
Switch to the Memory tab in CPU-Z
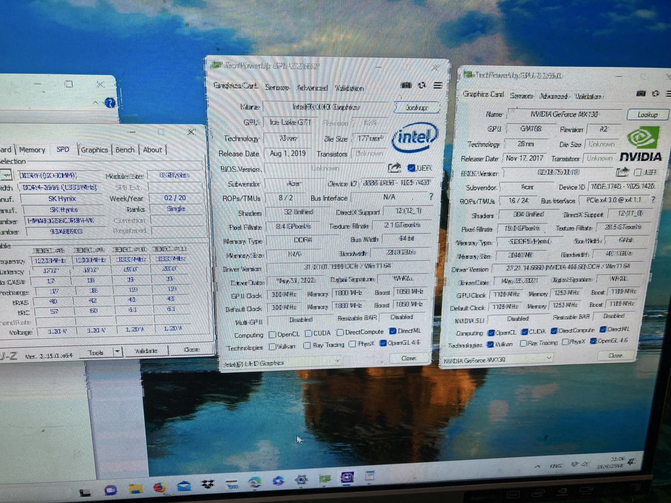pyautogui.click(x=32, y=150)
